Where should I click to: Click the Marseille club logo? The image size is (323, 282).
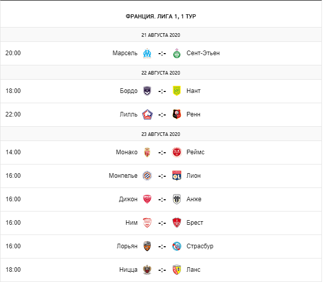coord(147,53)
